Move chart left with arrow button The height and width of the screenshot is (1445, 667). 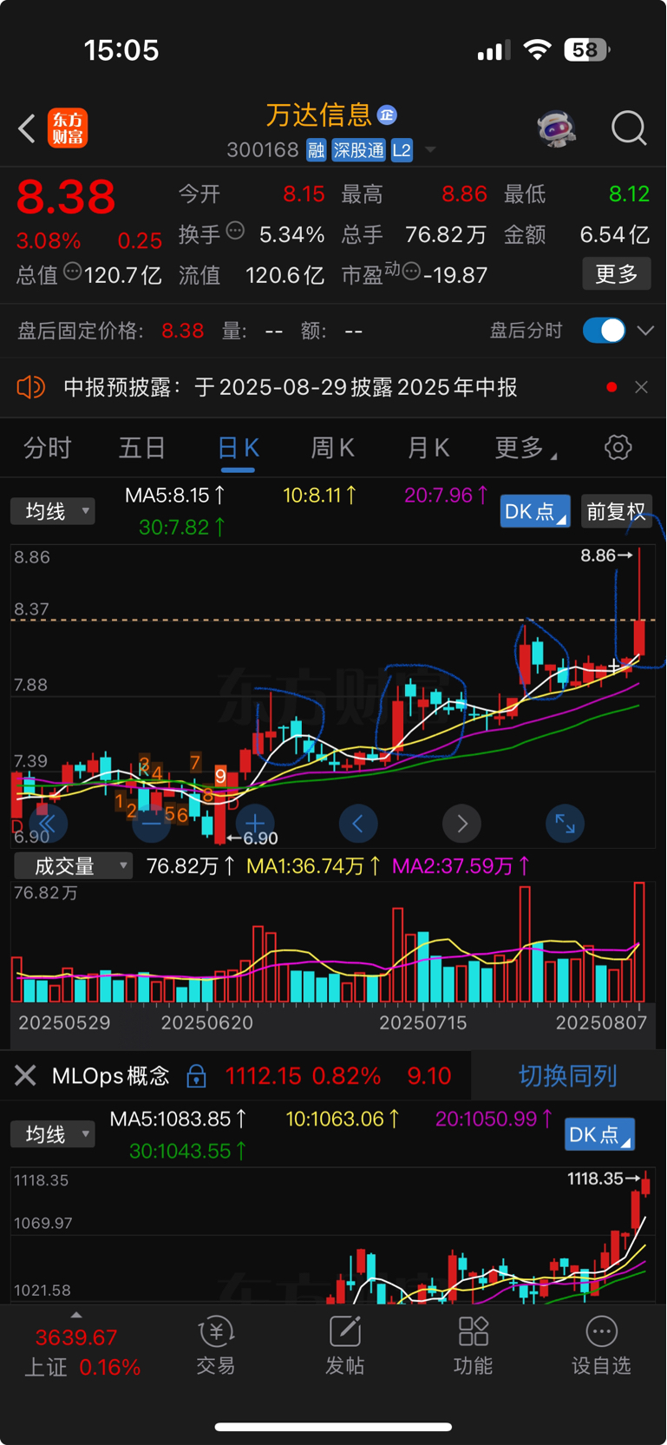pos(358,824)
